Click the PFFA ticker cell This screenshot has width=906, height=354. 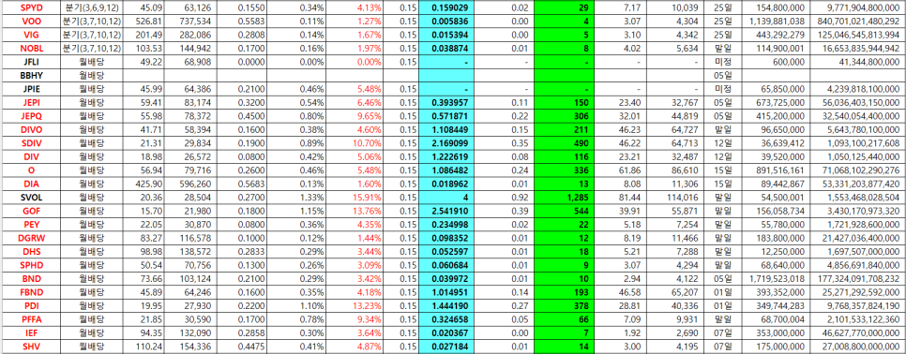pyautogui.click(x=31, y=318)
